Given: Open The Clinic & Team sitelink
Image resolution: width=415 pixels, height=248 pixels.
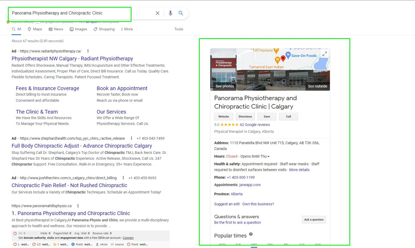Looking at the screenshot, I should pyautogui.click(x=37, y=112).
